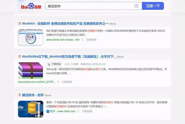This screenshot has height=124, width=185.
Task: Click favicon before 解压软件 - 知乎 title
Action: [20, 95]
